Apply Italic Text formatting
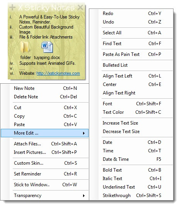Screen dimensions: 177x204 click(x=131, y=179)
